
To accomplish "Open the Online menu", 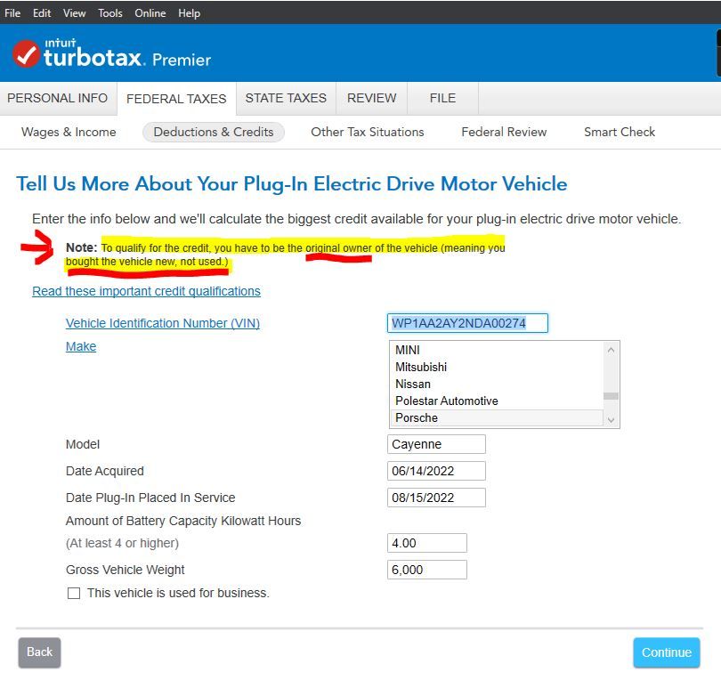I will coord(150,12).
